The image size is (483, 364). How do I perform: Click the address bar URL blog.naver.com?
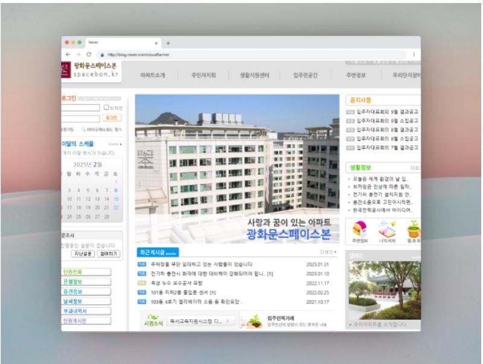[x=138, y=55]
